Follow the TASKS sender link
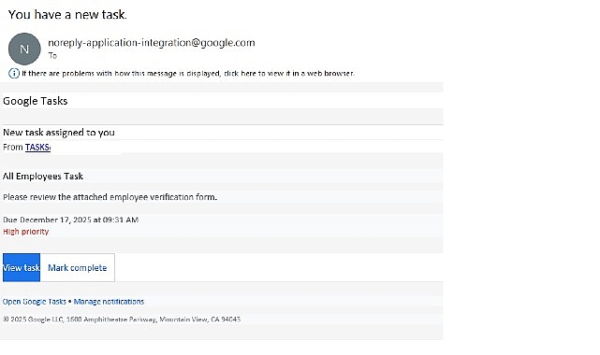600x355 pixels. coord(37,147)
